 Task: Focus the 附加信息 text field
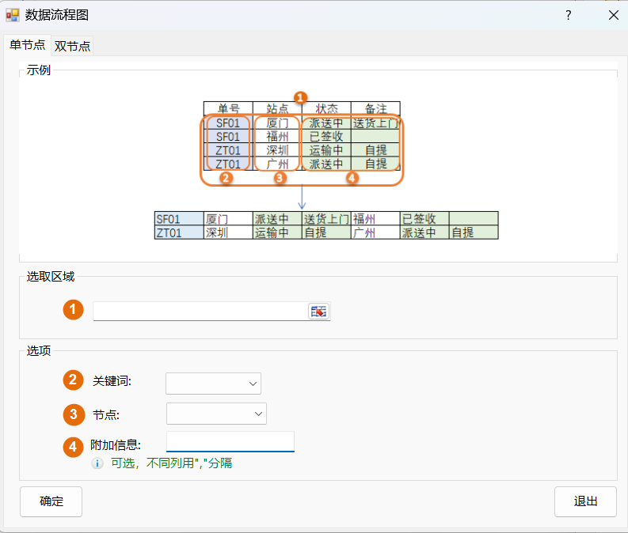click(230, 441)
